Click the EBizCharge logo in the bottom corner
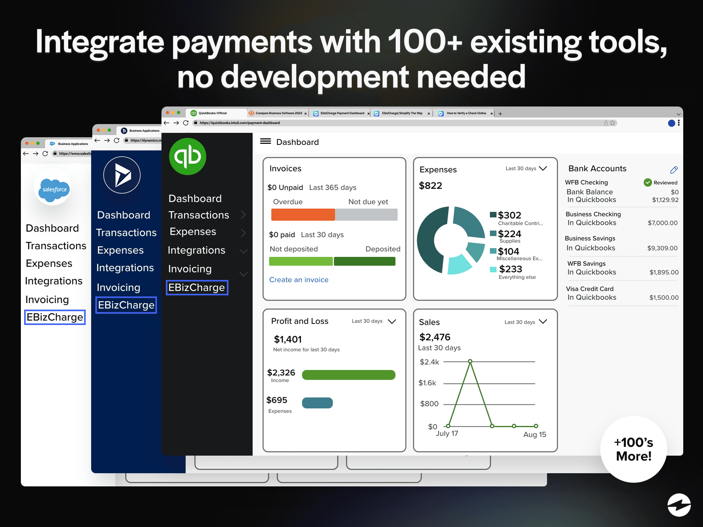Screen dimensions: 703x527 [x=680, y=505]
